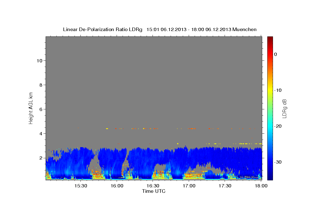Click the colorbar value -20
Viewport: 324px width, 216px height.
(278, 126)
